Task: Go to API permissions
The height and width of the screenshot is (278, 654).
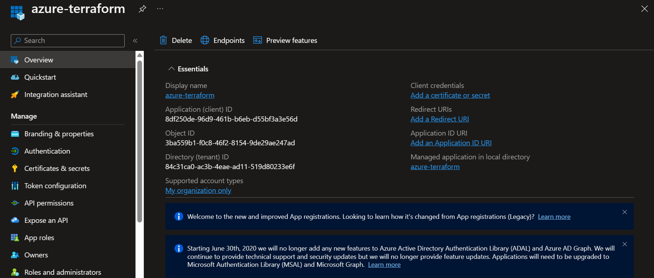Action: (x=49, y=203)
